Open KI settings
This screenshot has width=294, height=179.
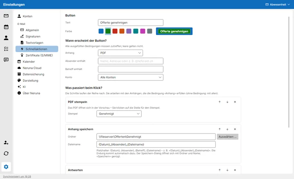(x=37, y=87)
